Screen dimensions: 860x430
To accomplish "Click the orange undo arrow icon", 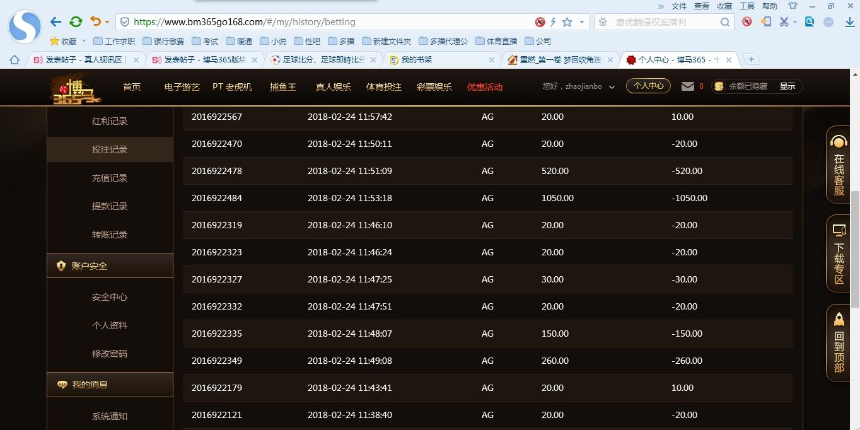I will point(95,22).
